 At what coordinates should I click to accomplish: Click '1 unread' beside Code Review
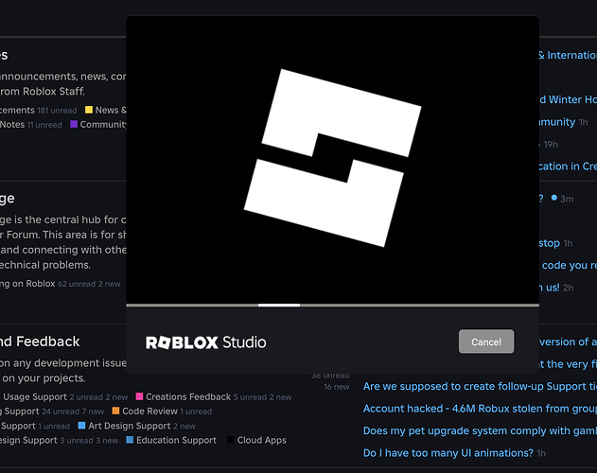click(x=196, y=412)
